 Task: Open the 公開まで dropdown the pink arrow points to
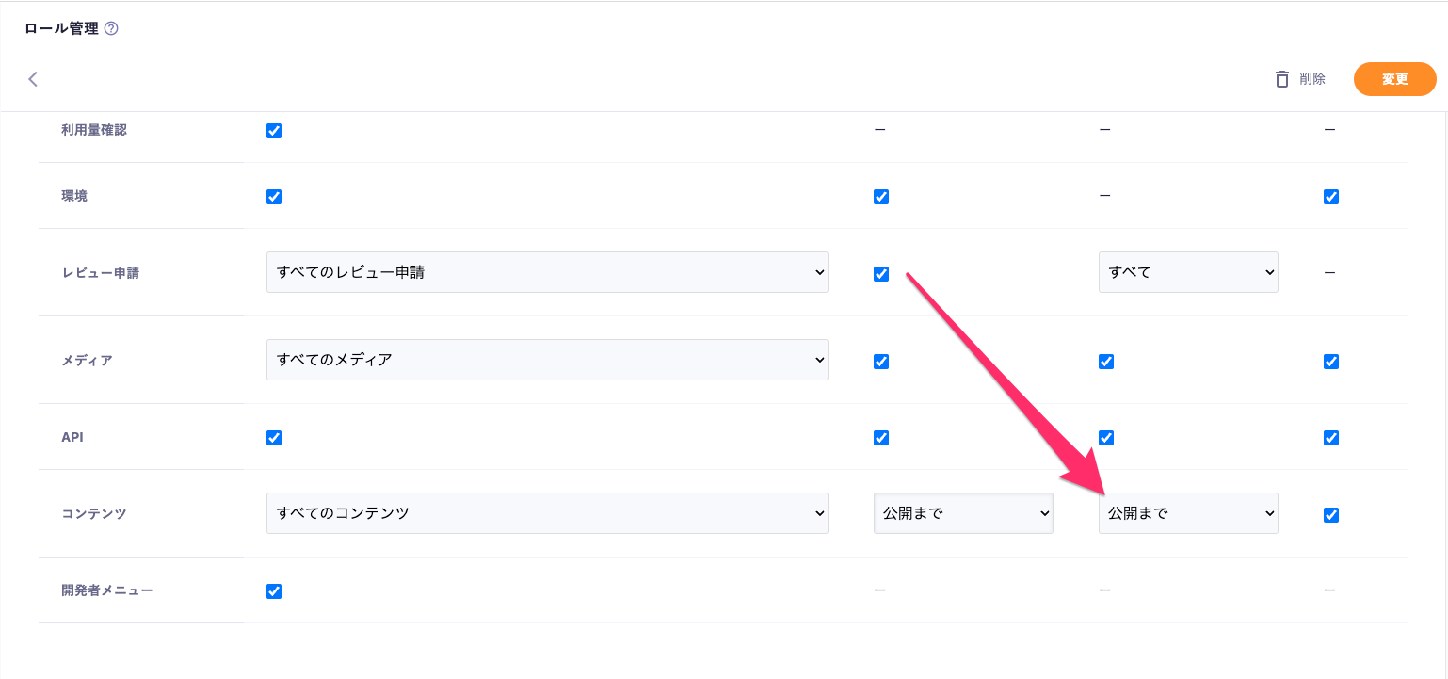tap(1187, 513)
